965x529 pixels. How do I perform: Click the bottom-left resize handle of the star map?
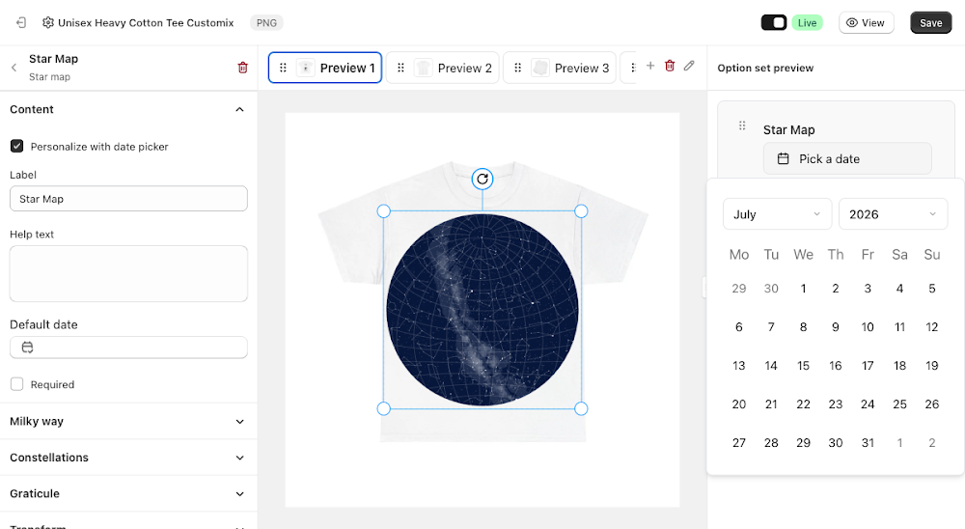383,408
